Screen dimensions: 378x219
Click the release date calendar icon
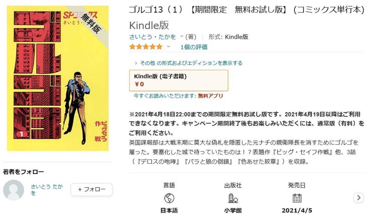297,198
